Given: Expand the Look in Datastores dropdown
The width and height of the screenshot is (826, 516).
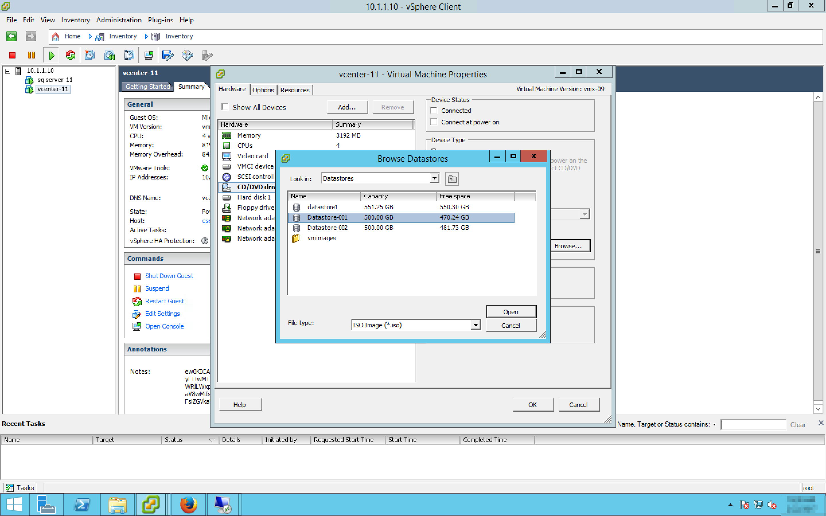Looking at the screenshot, I should 434,178.
